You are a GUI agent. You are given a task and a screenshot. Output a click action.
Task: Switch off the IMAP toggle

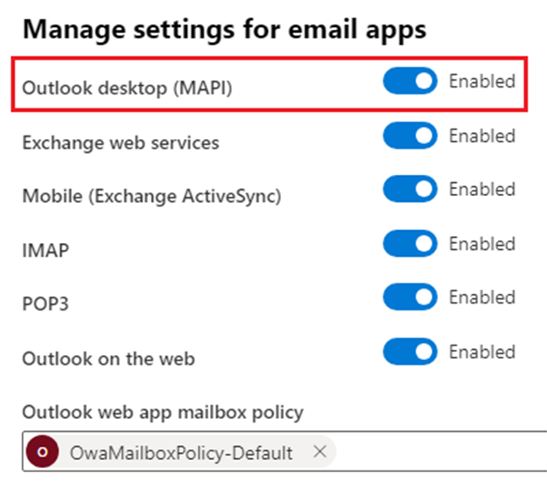point(410,243)
